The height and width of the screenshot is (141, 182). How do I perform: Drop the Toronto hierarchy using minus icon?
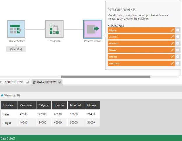point(178,57)
